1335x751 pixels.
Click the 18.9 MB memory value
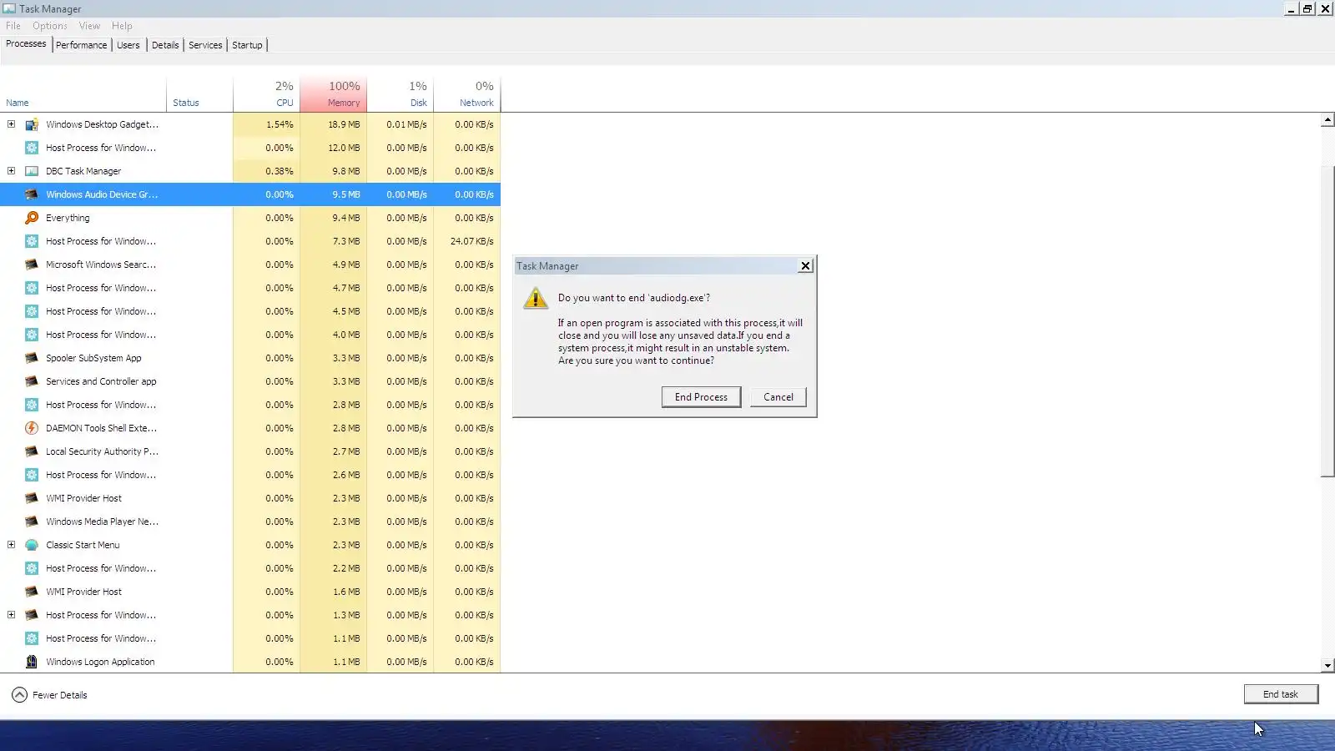tap(344, 124)
